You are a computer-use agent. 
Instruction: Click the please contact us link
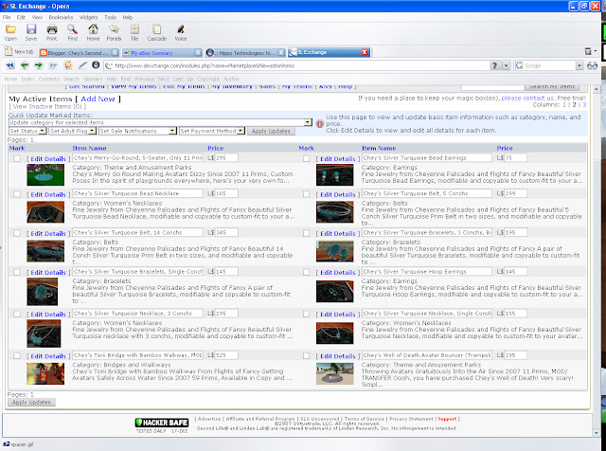click(x=527, y=98)
